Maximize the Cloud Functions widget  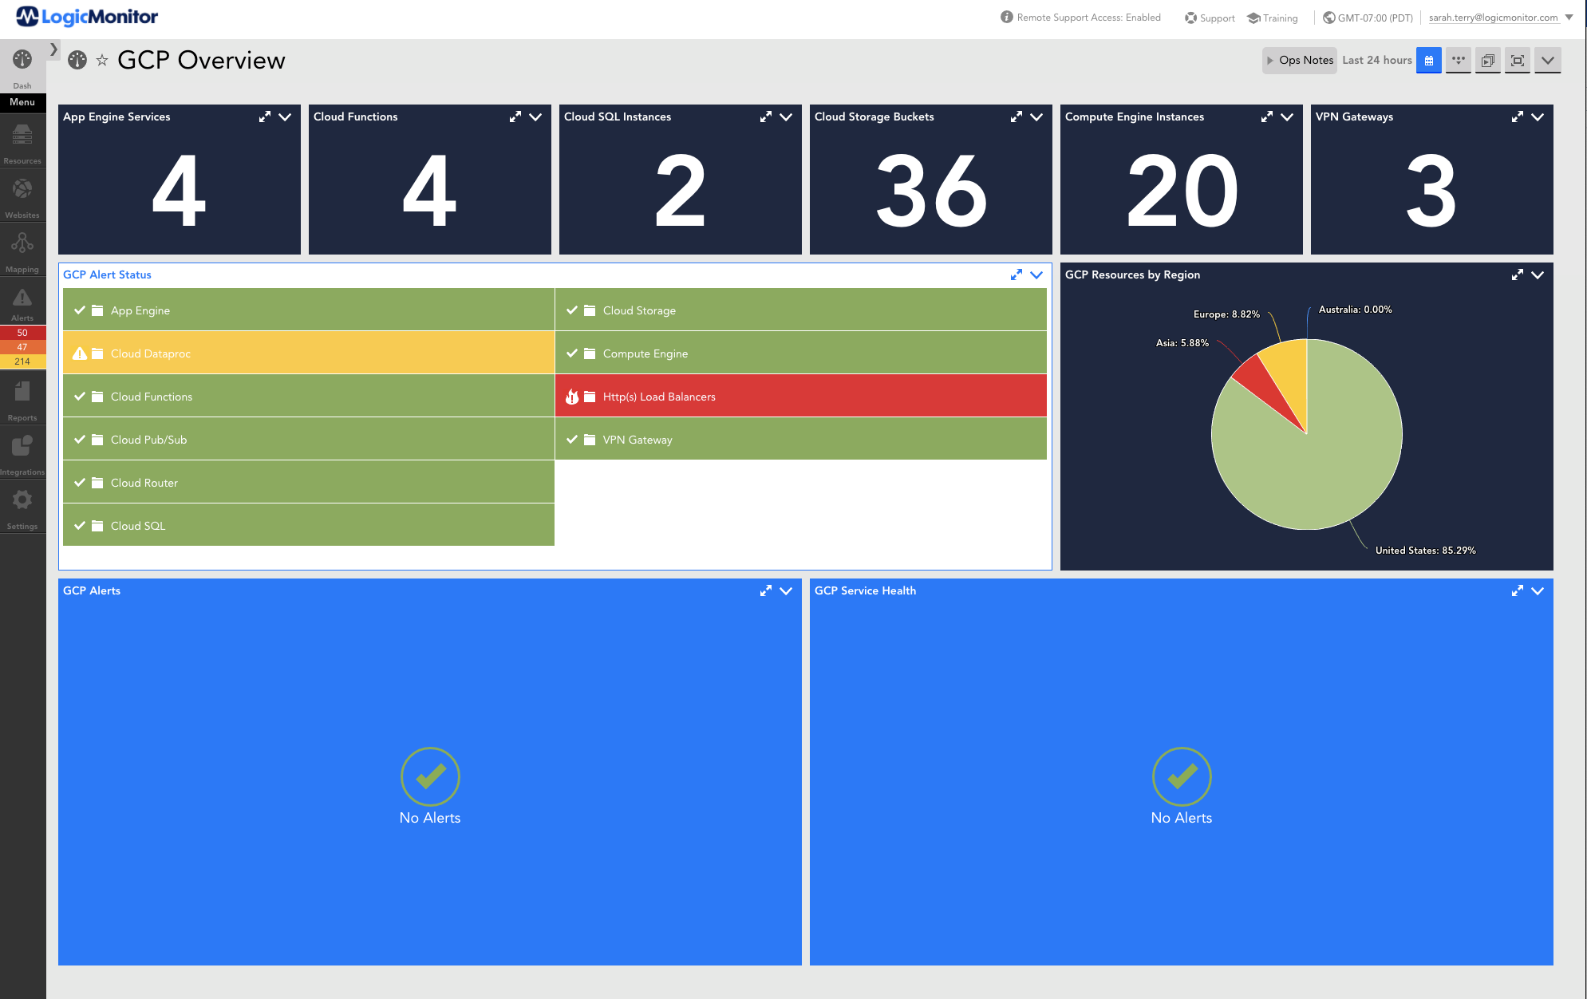pyautogui.click(x=515, y=117)
